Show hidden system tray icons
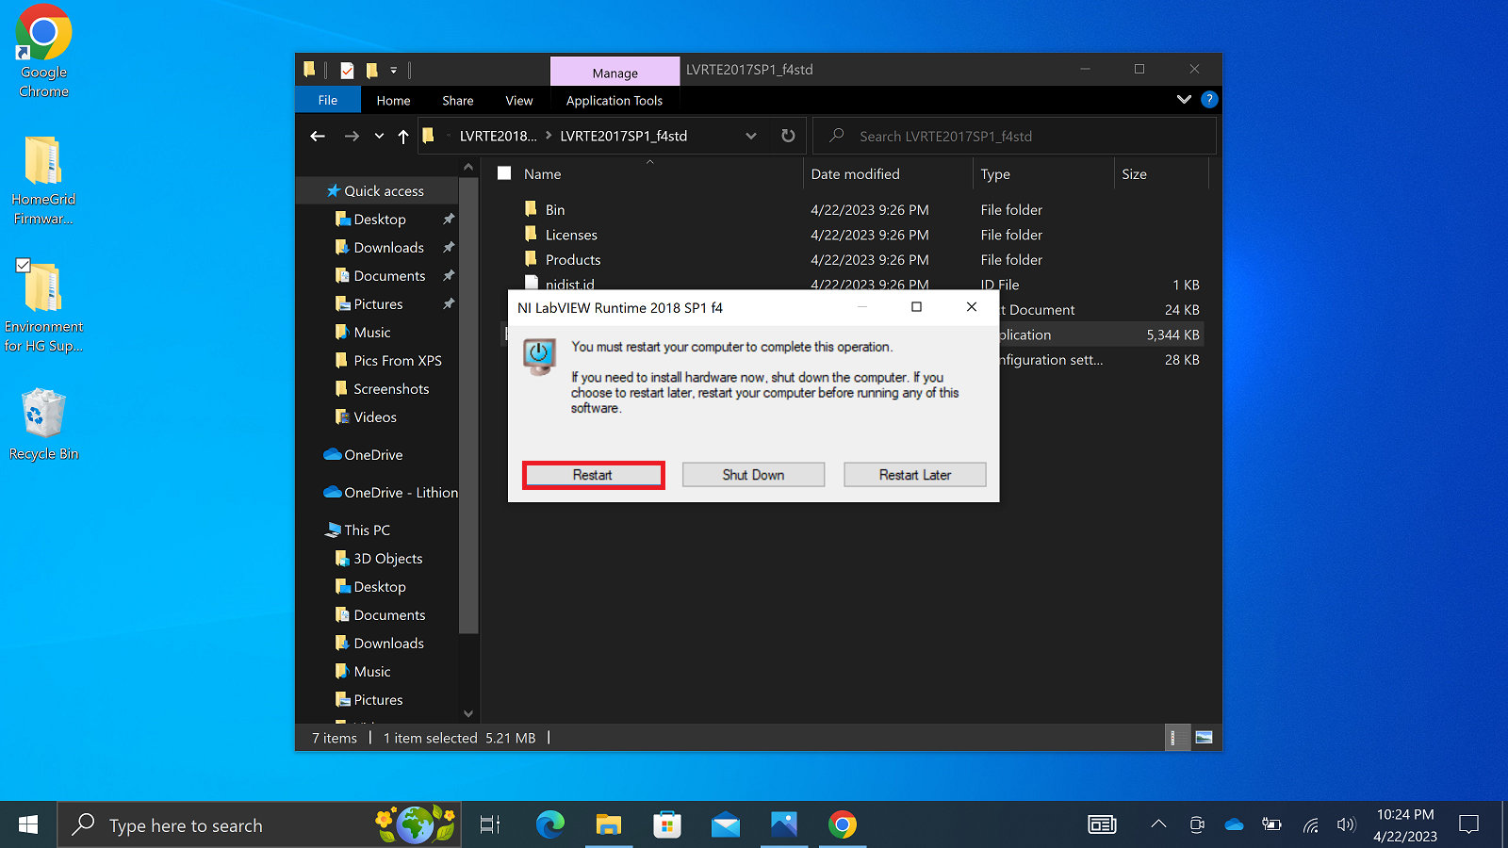This screenshot has width=1508, height=848. point(1158,824)
